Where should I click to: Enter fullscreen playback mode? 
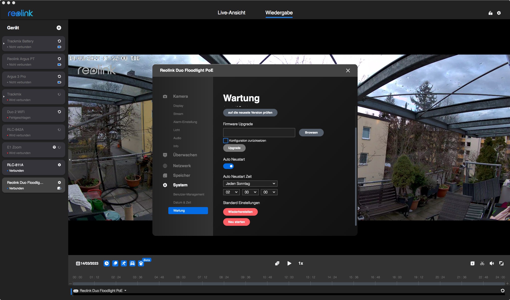pyautogui.click(x=501, y=263)
